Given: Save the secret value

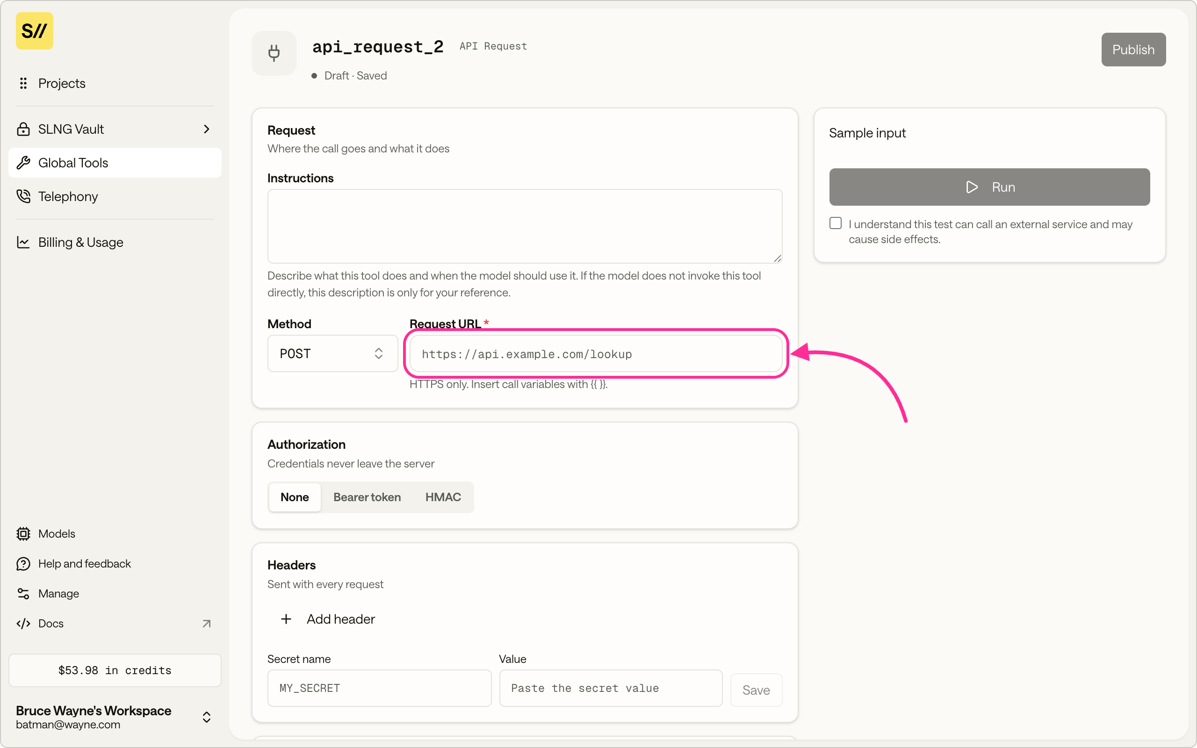Looking at the screenshot, I should 756,690.
